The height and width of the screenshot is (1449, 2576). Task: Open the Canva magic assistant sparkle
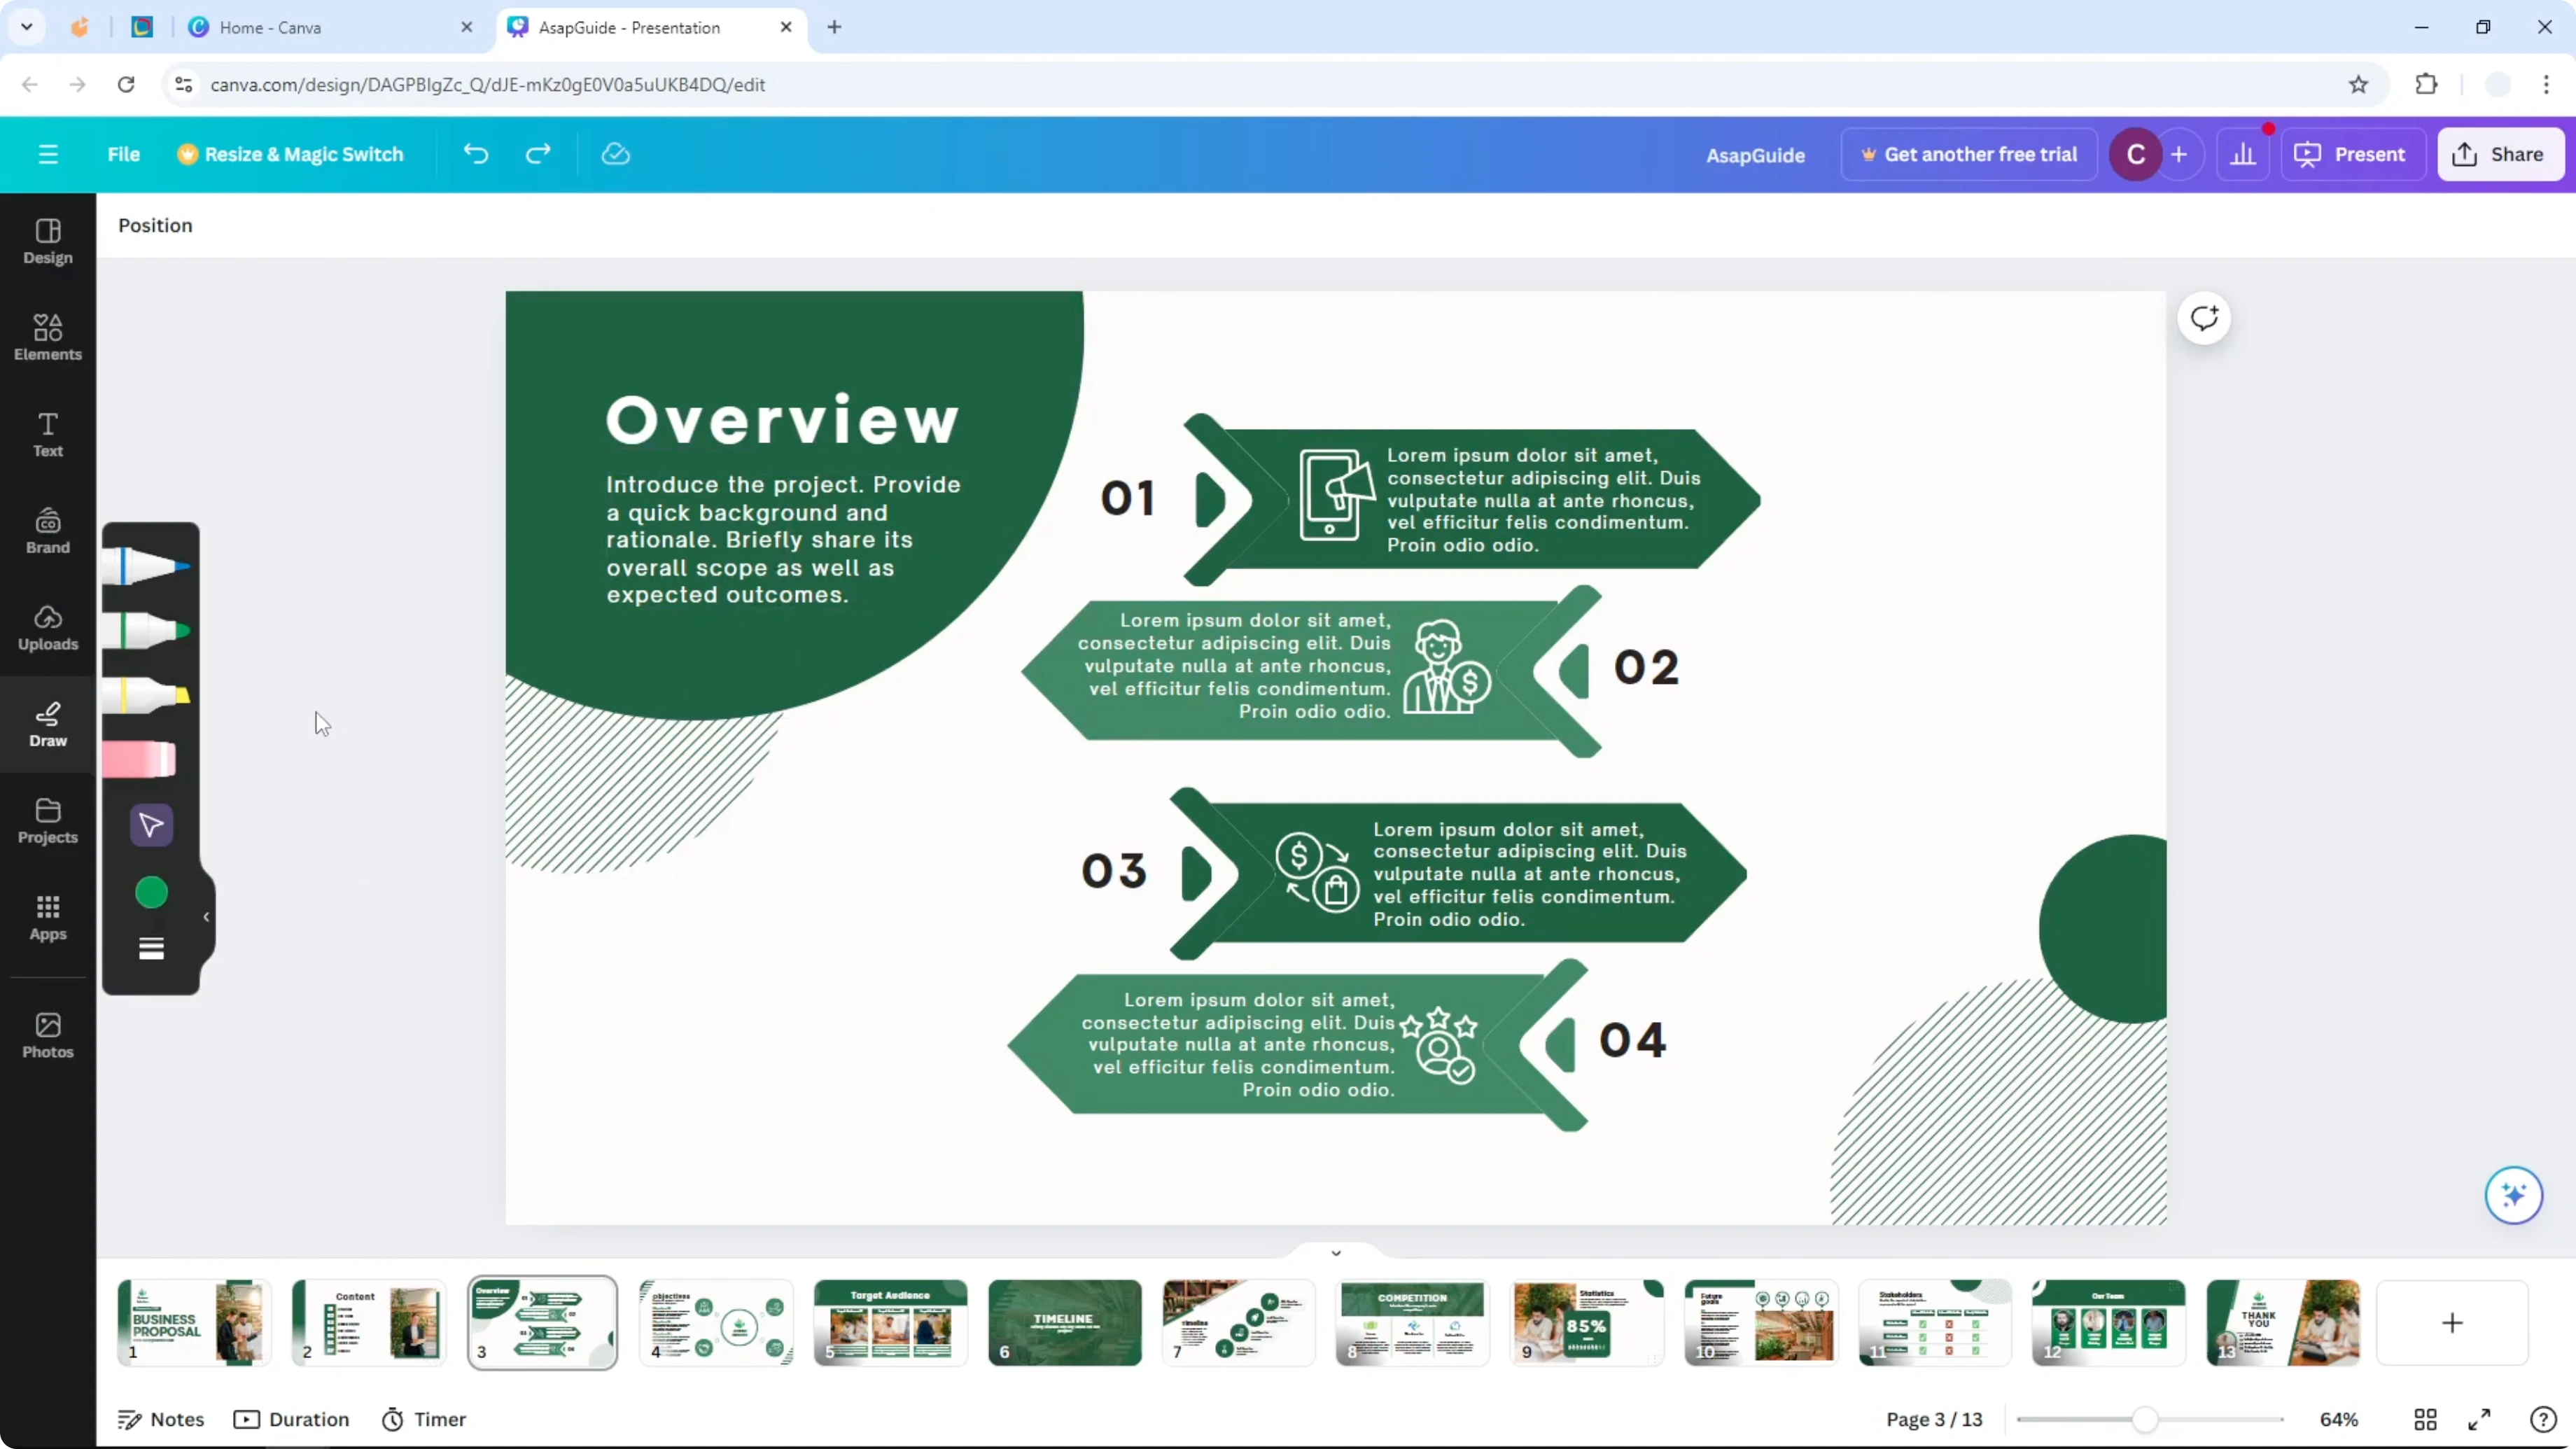coord(2513,1195)
